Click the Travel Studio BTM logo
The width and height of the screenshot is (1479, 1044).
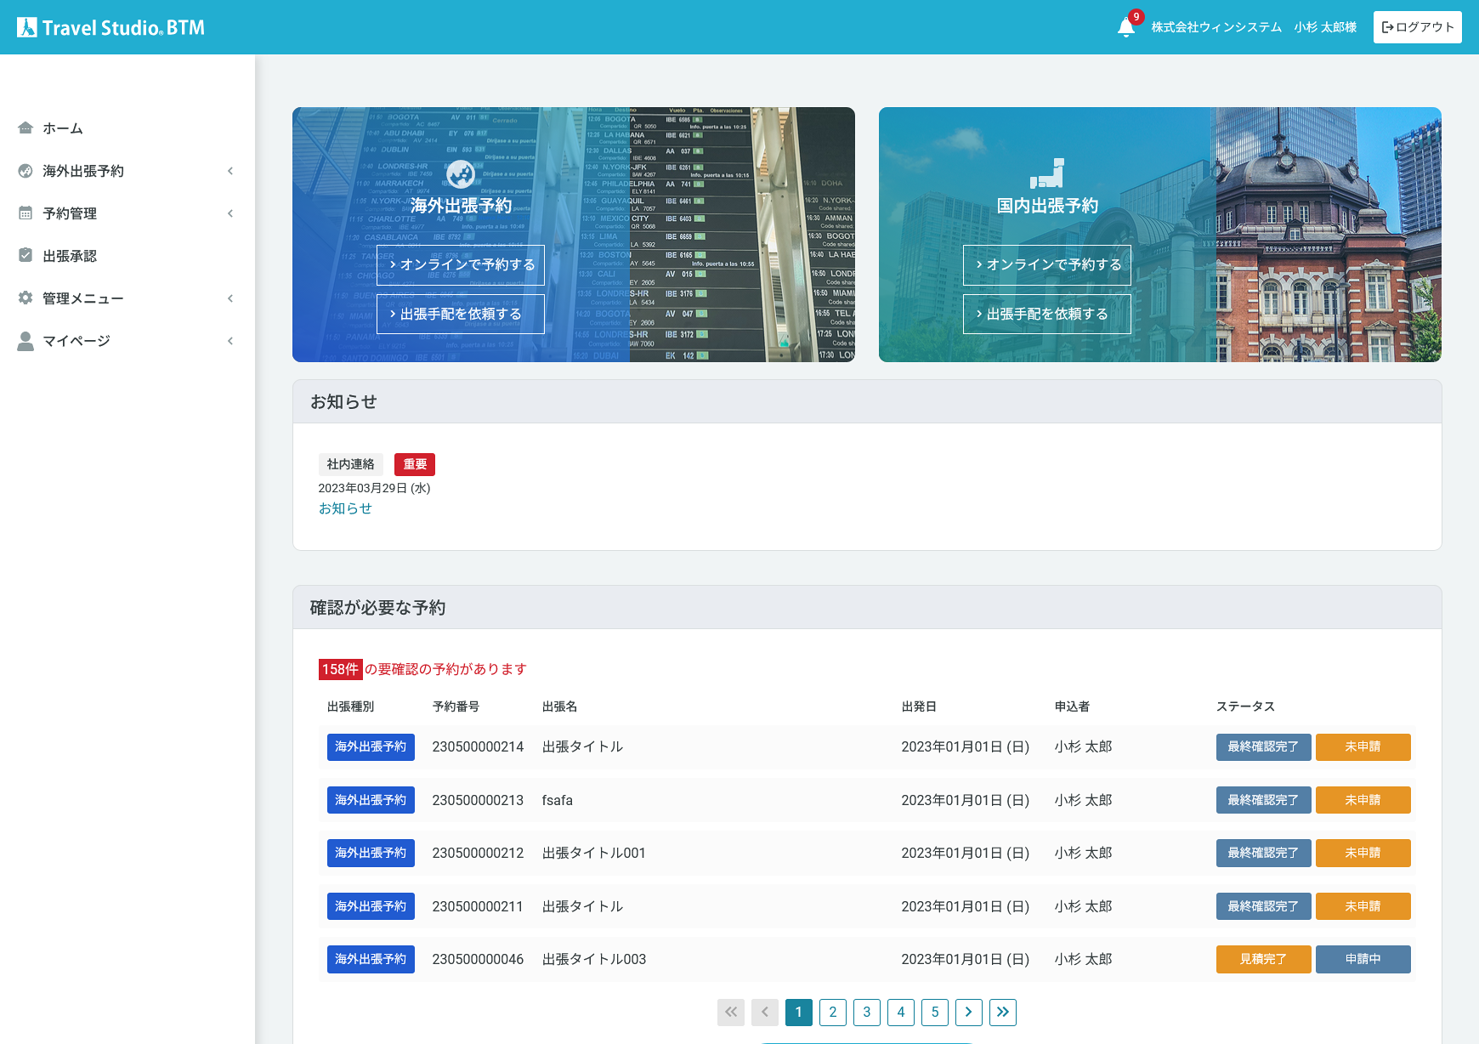[110, 27]
